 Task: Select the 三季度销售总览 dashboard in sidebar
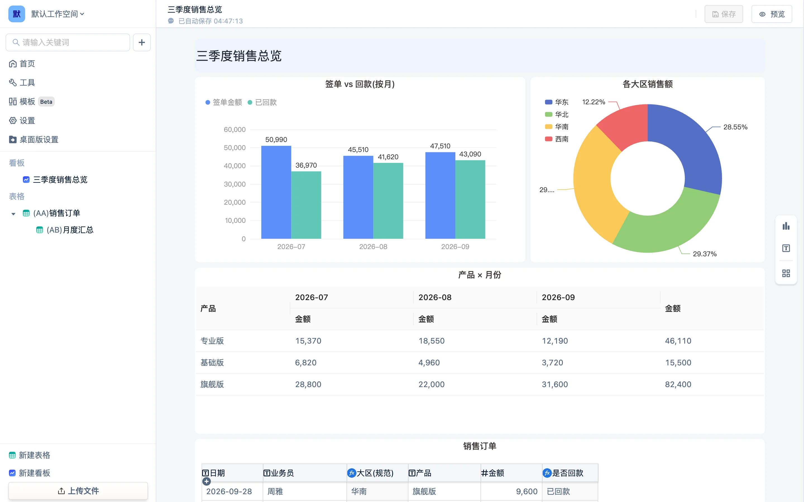55,180
